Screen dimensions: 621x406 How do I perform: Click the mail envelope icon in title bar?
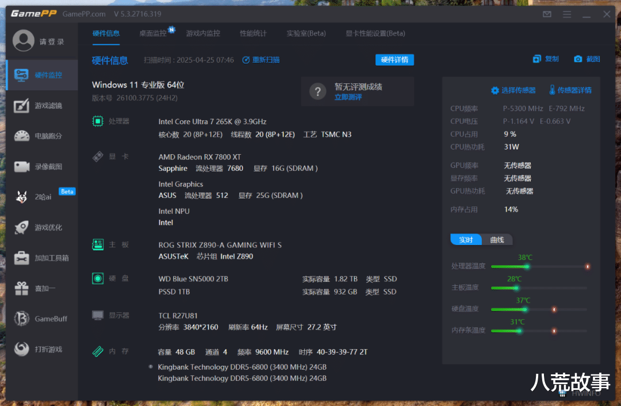point(547,14)
